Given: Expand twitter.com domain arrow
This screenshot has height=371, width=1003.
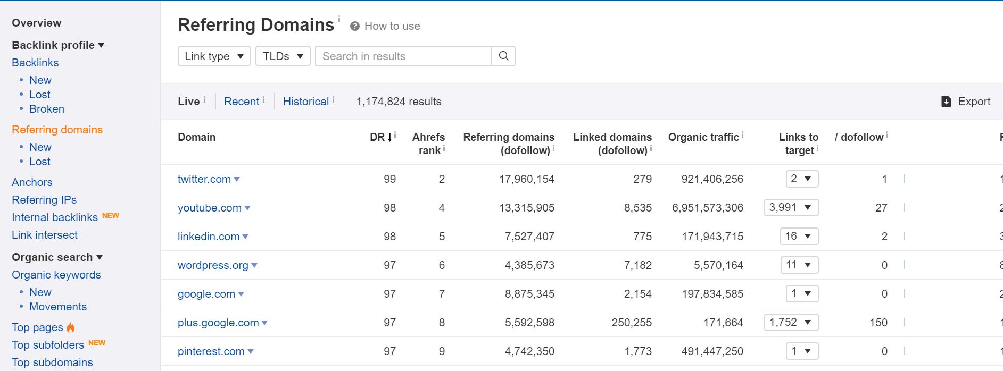Looking at the screenshot, I should [237, 179].
